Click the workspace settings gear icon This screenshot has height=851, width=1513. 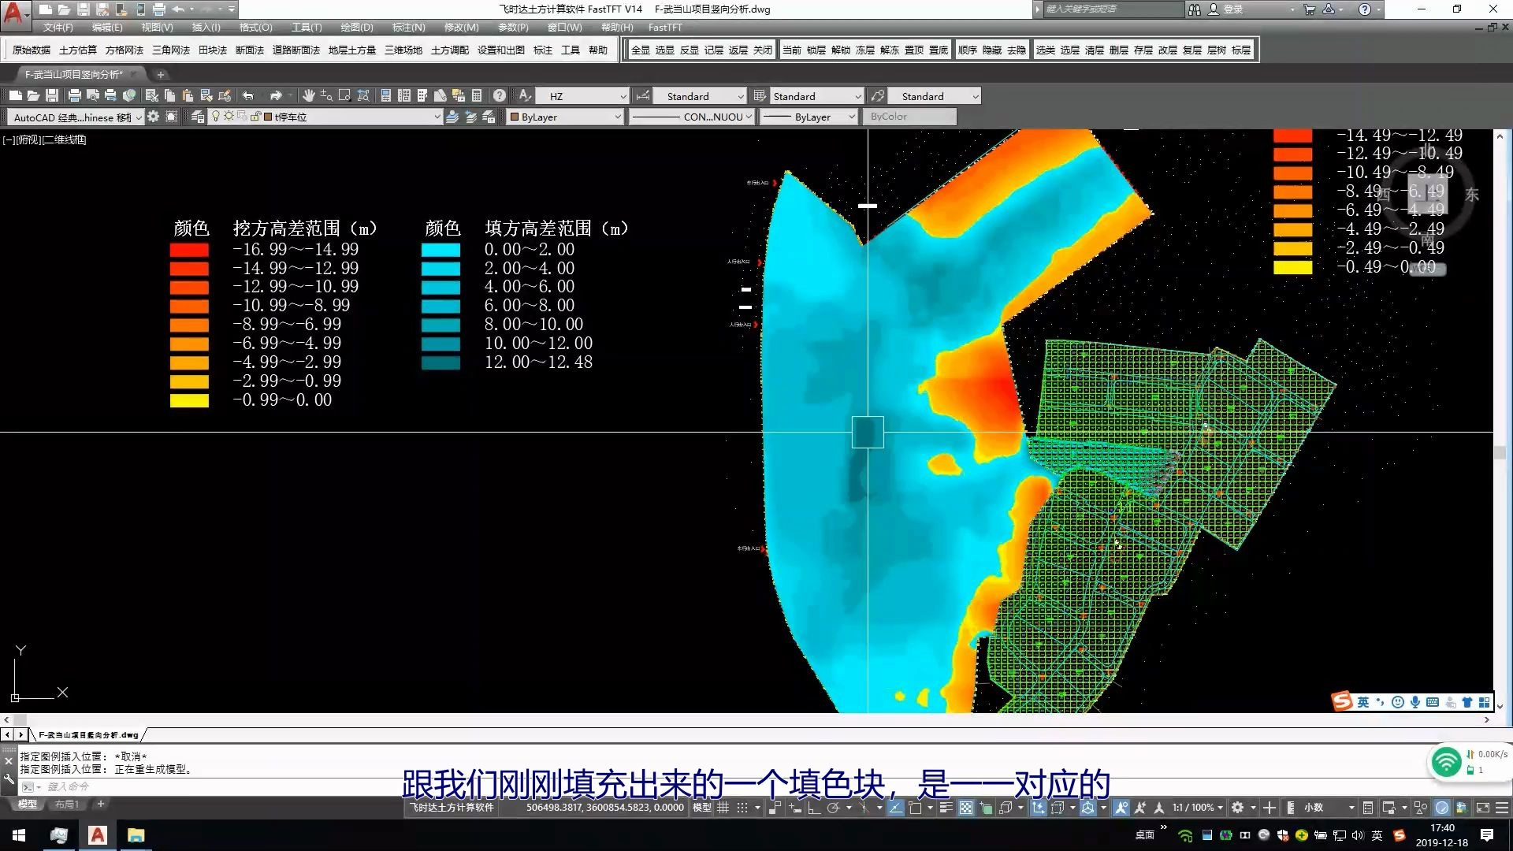[153, 117]
